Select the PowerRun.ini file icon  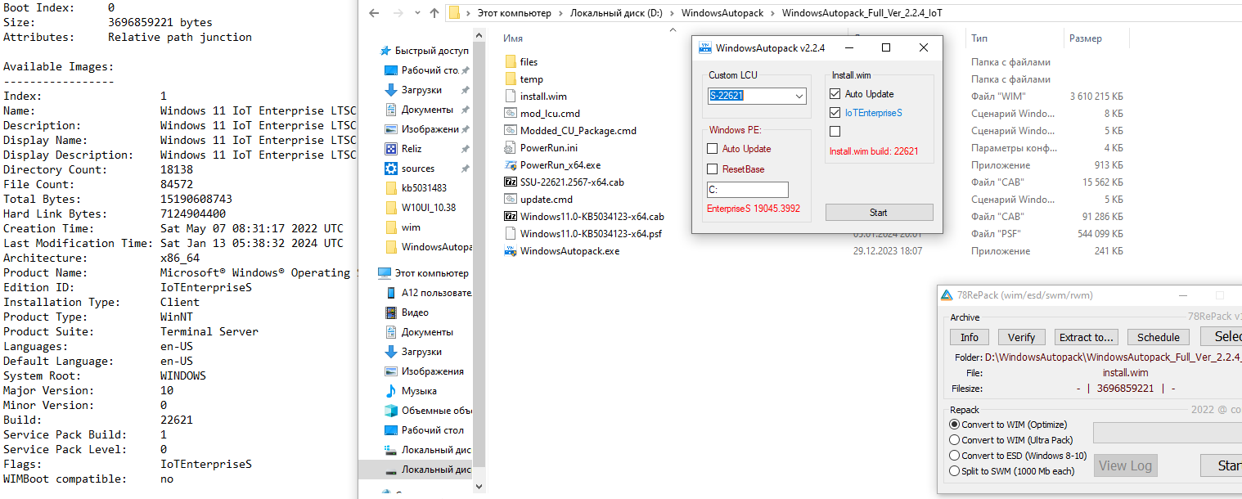click(511, 147)
